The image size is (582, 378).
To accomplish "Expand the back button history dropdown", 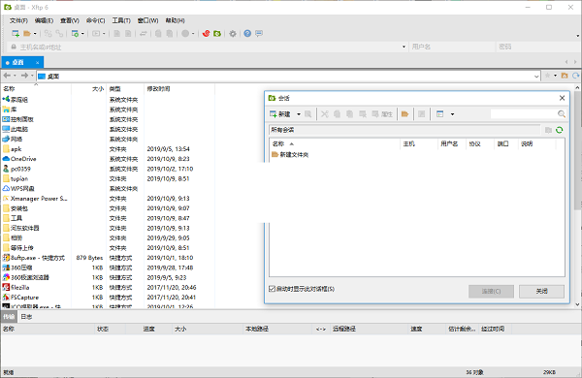I will [15, 76].
